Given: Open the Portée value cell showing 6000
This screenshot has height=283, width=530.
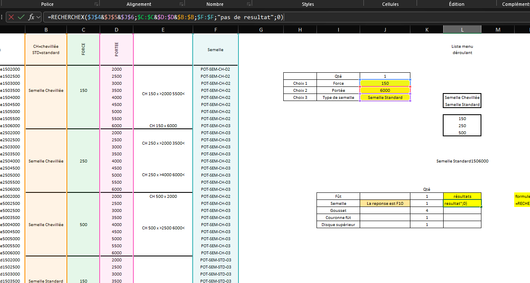Looking at the screenshot, I should coord(385,90).
